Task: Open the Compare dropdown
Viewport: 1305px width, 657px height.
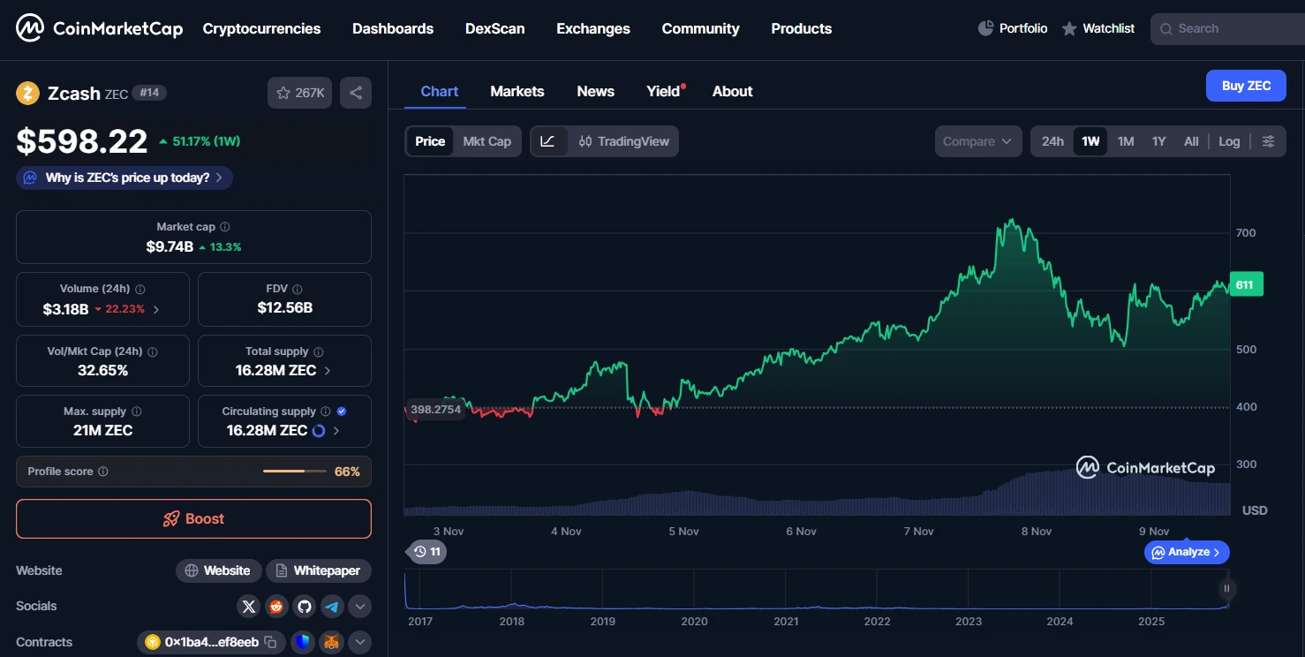Action: tap(978, 141)
